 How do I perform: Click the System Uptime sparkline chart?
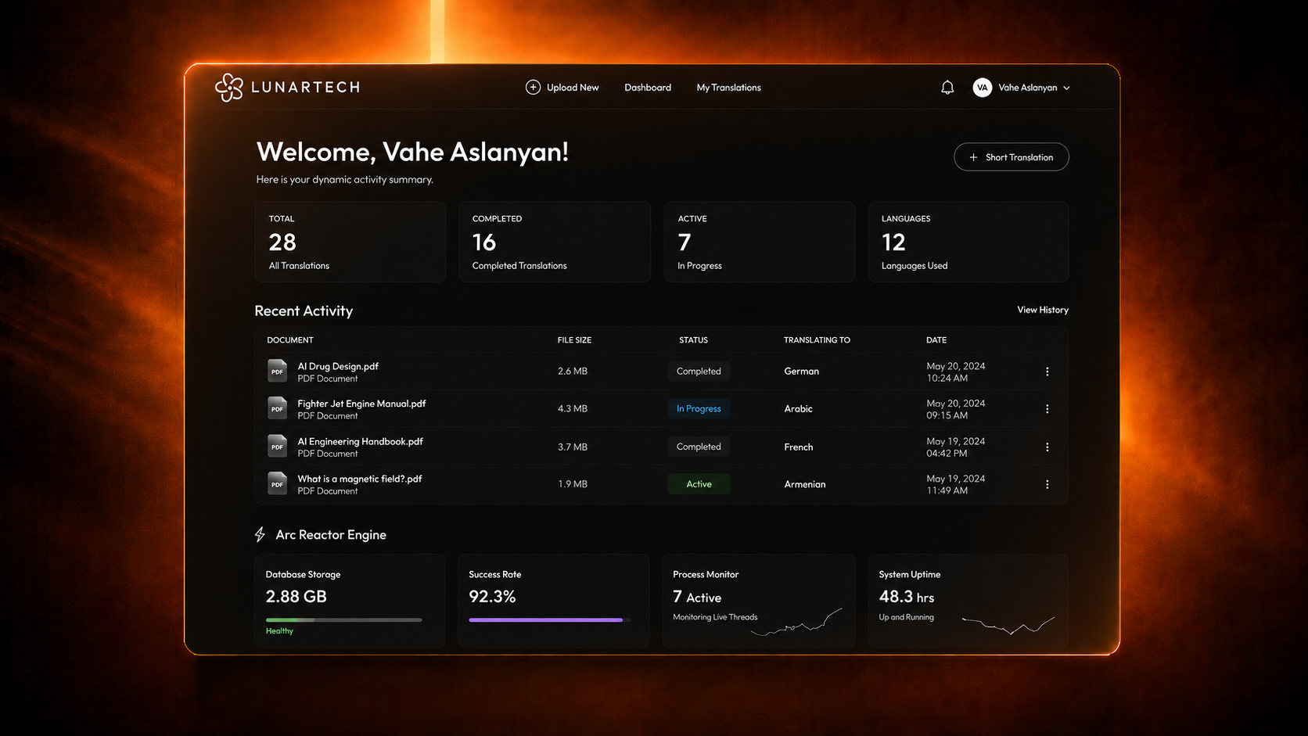coord(1008,624)
